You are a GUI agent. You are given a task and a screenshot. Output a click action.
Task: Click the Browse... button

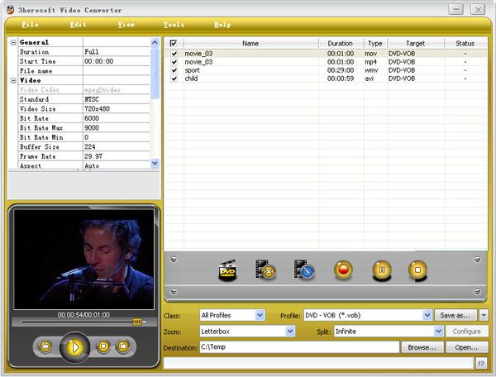[x=422, y=347]
